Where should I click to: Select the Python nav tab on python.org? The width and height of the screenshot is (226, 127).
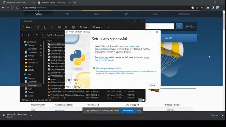coord(38,14)
